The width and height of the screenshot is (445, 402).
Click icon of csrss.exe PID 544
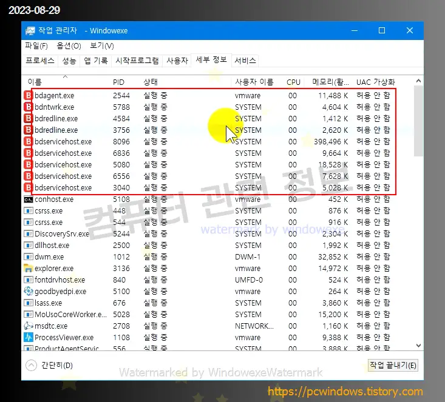(x=28, y=223)
